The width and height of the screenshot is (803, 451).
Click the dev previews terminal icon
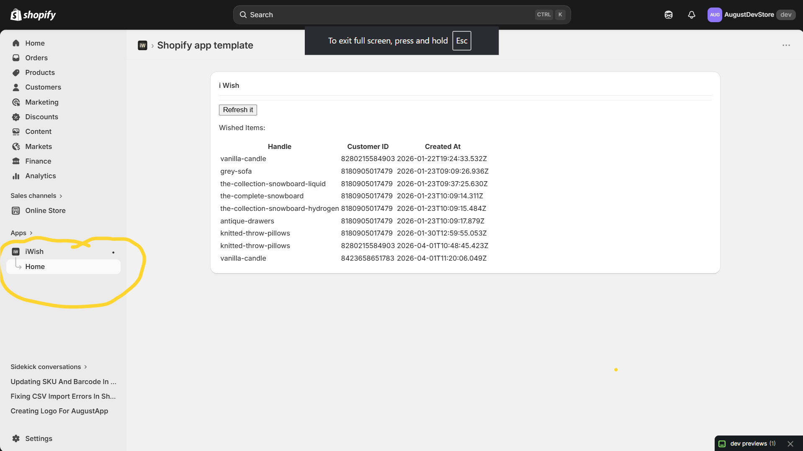(x=722, y=444)
